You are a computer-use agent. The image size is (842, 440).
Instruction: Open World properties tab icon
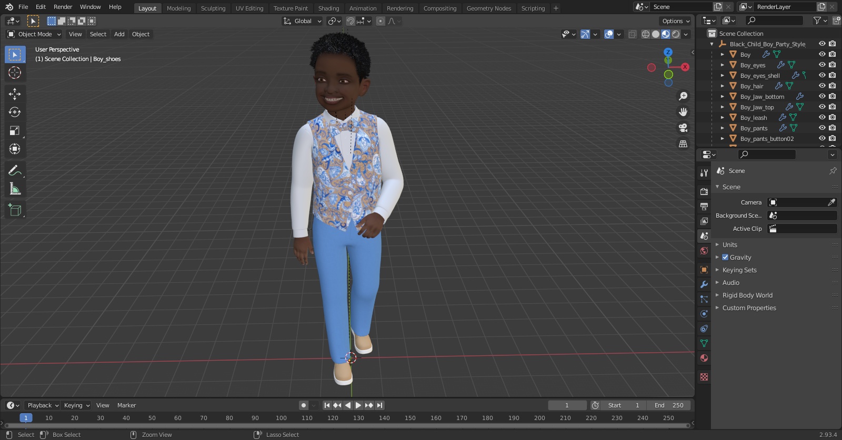tap(704, 251)
